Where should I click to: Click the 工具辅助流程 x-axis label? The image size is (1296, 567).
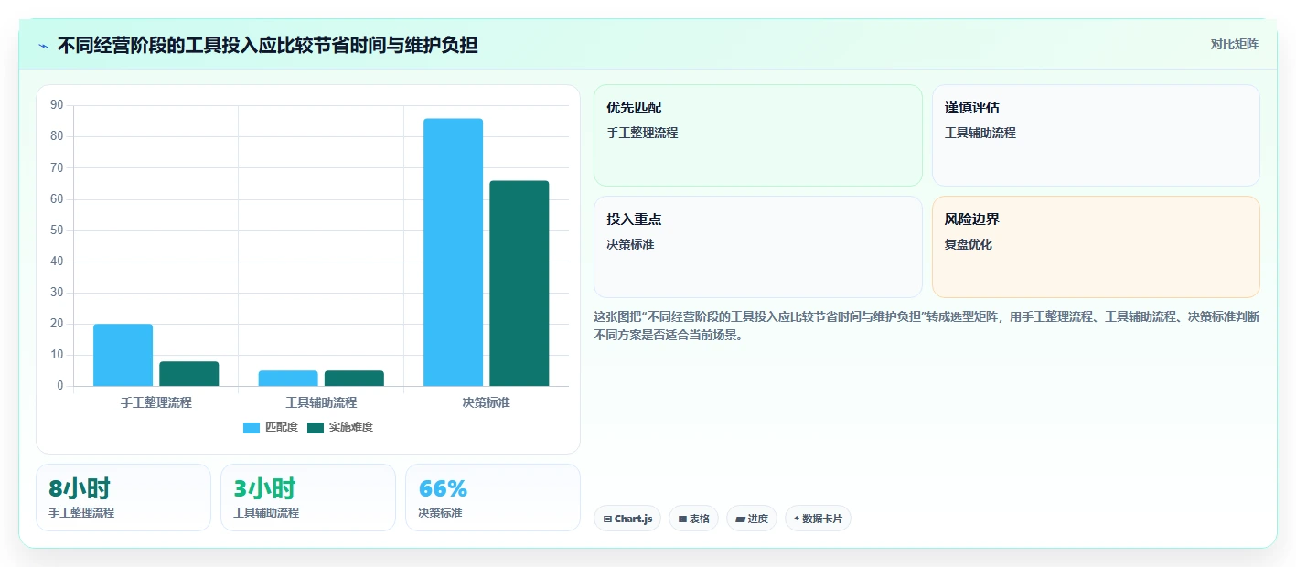tap(321, 402)
